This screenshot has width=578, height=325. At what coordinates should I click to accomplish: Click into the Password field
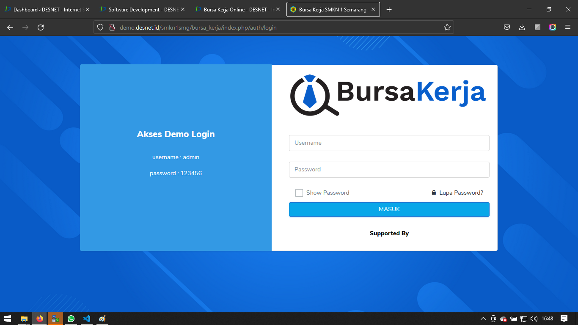click(389, 170)
